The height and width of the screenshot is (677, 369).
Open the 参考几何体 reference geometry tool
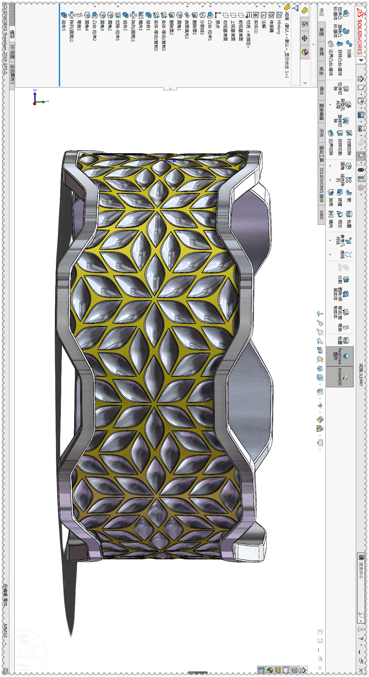(x=343, y=240)
